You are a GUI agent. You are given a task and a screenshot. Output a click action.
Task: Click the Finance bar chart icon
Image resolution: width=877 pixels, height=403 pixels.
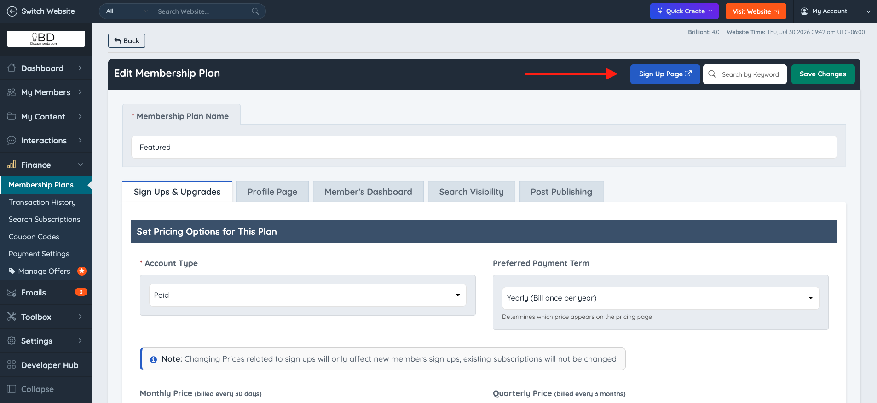coord(12,165)
